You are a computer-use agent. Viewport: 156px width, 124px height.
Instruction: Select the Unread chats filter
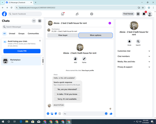(12, 33)
